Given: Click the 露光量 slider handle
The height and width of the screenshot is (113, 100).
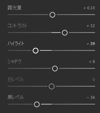Looking at the screenshot, I should (x=52, y=15).
